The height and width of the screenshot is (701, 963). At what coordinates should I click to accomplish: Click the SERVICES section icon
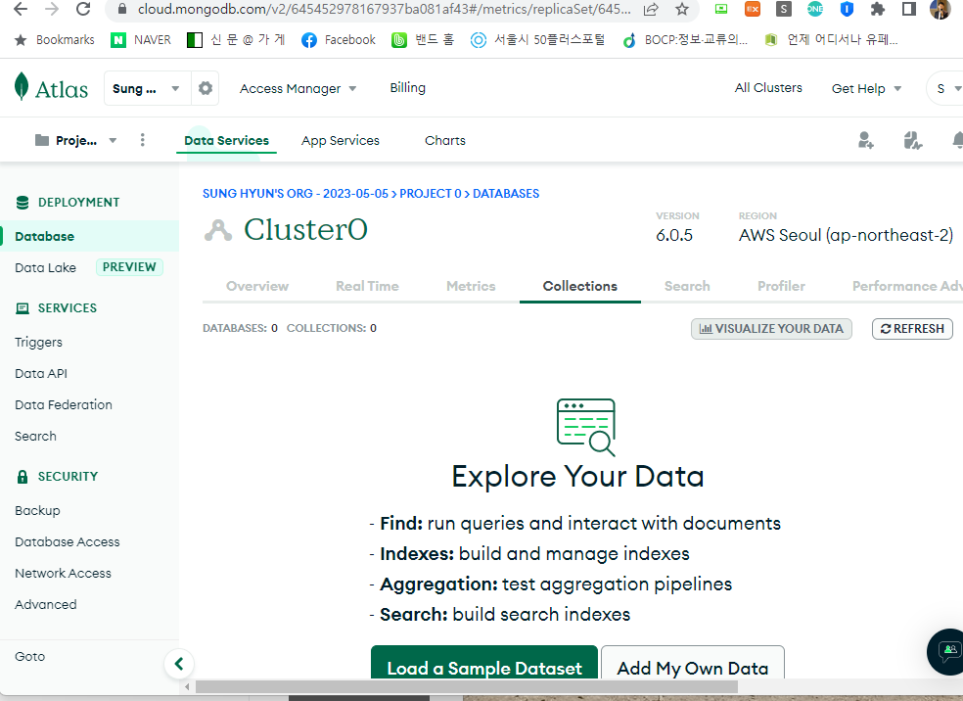(23, 307)
